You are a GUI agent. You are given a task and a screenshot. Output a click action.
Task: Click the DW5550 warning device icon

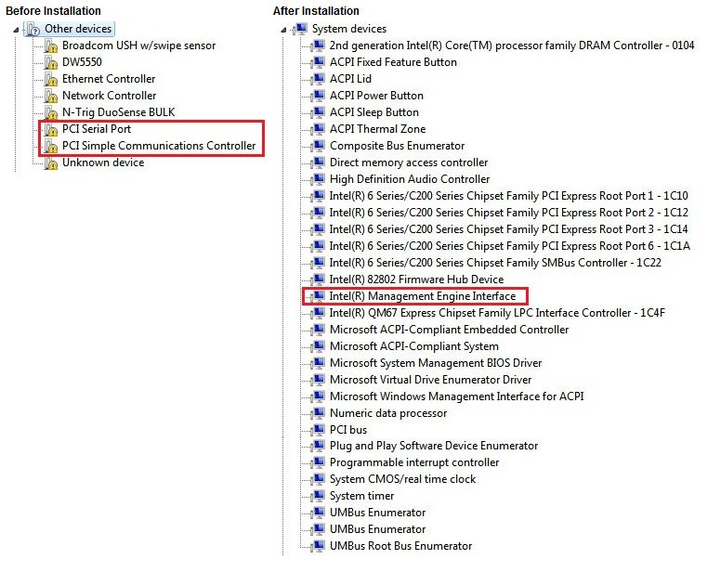tap(50, 62)
